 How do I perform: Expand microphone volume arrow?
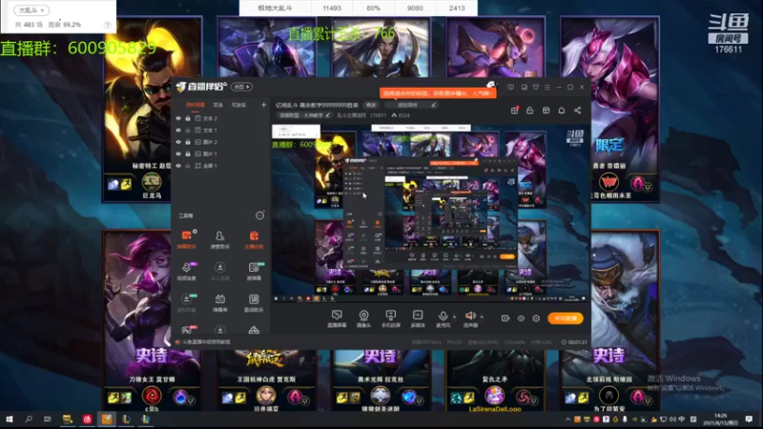[455, 317]
